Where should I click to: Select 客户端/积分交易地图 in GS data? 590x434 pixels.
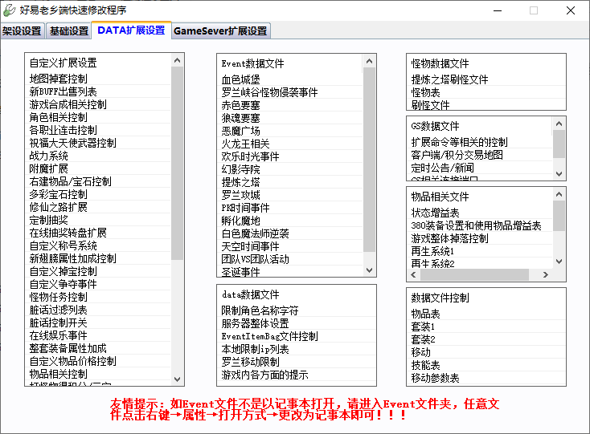coord(457,155)
